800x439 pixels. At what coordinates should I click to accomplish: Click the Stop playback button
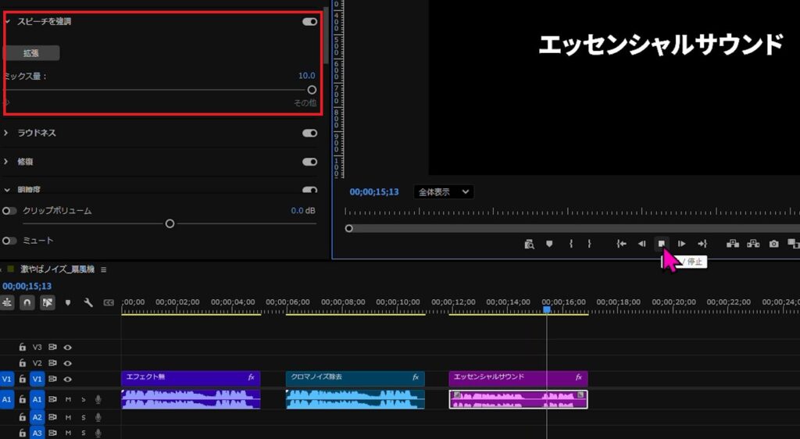tap(661, 244)
